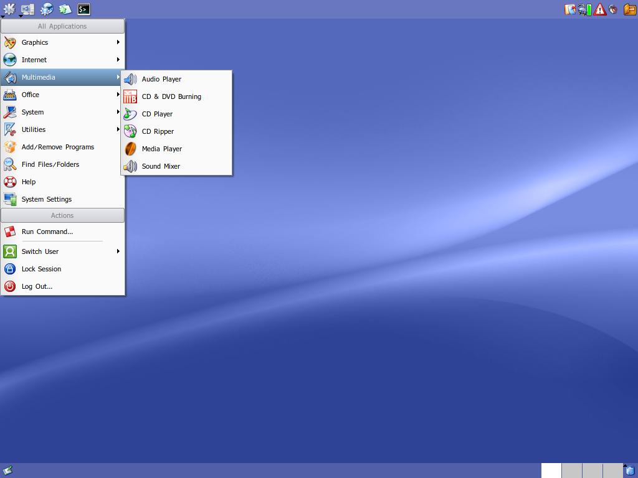
Task: Open the web browser globe icon in panel
Action: pyautogui.click(x=47, y=9)
